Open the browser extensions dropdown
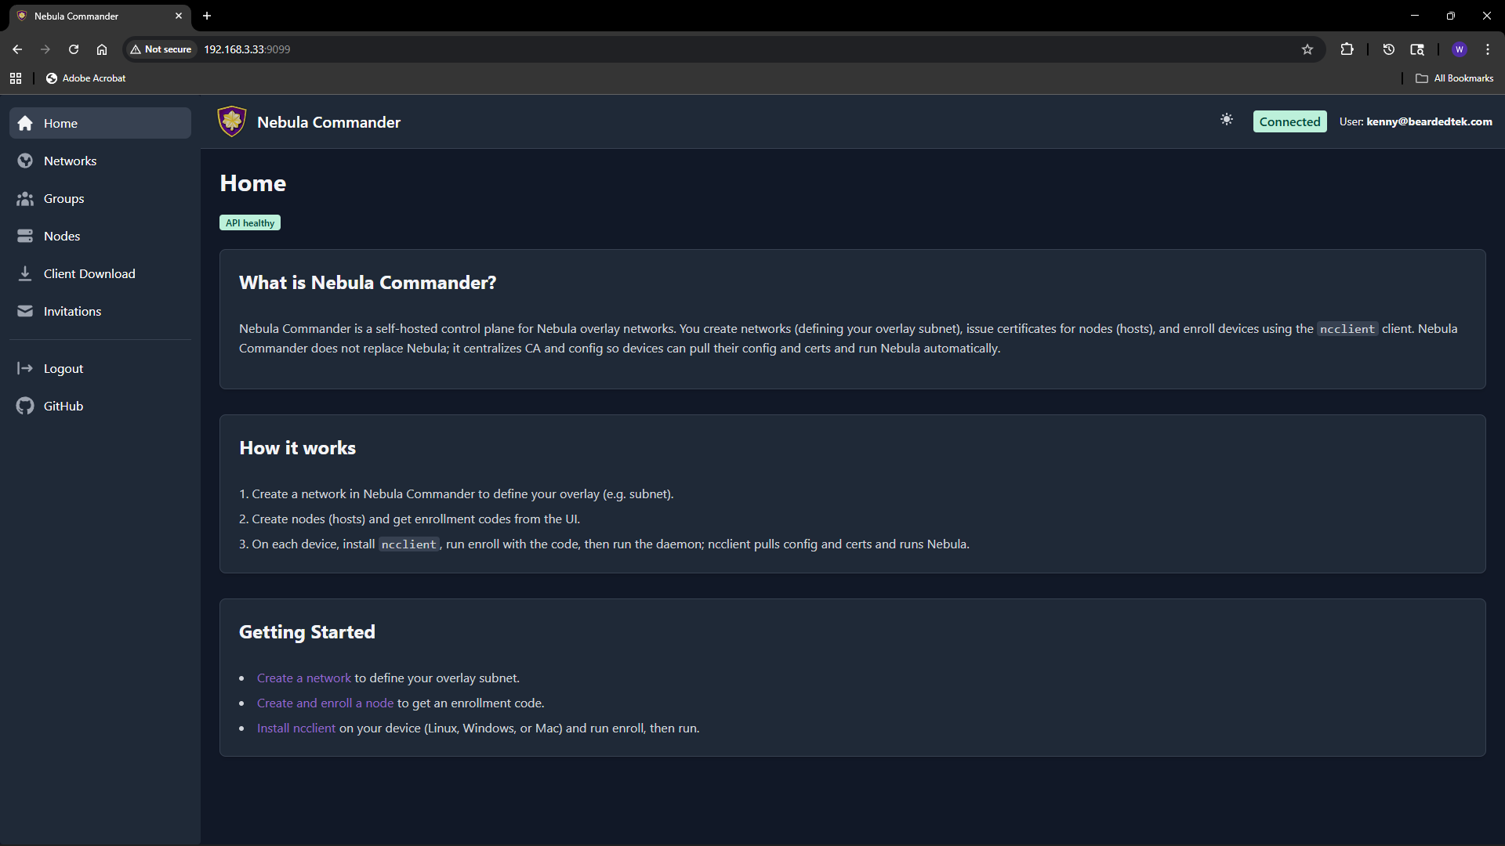Viewport: 1505px width, 846px height. tap(1347, 49)
